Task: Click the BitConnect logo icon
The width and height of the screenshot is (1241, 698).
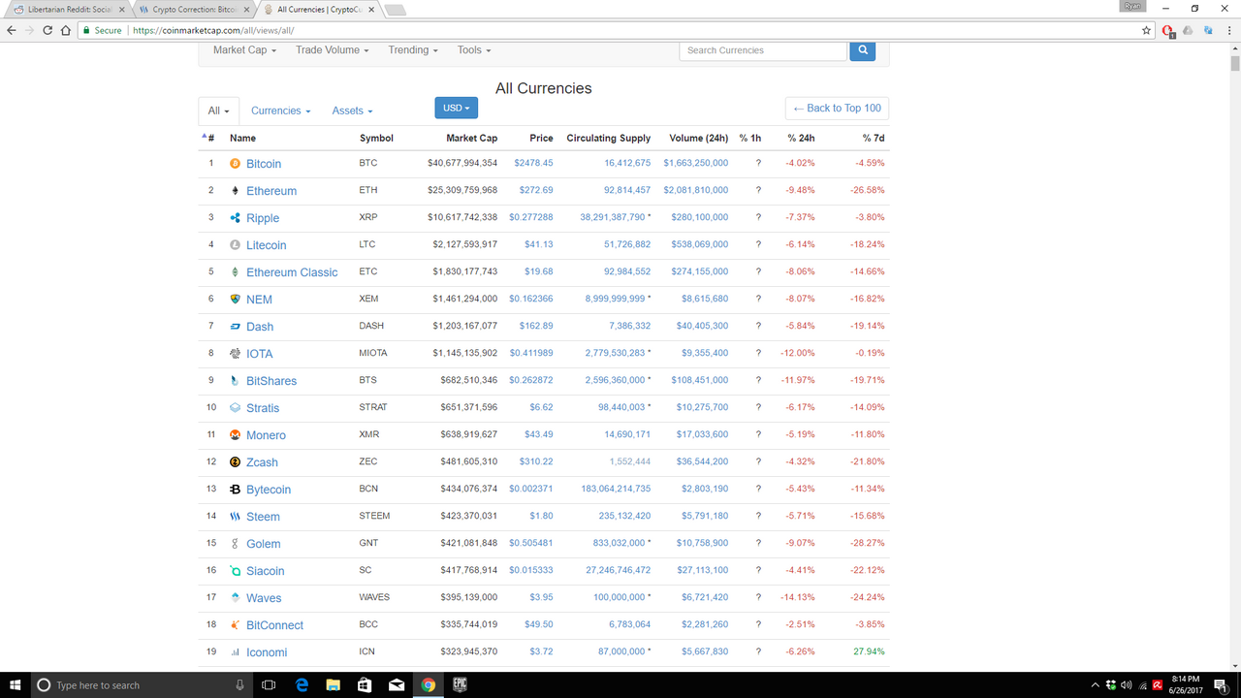Action: 235,625
